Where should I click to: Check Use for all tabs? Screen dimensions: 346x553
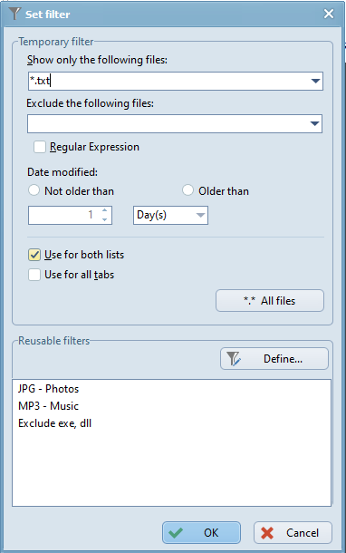pyautogui.click(x=34, y=275)
